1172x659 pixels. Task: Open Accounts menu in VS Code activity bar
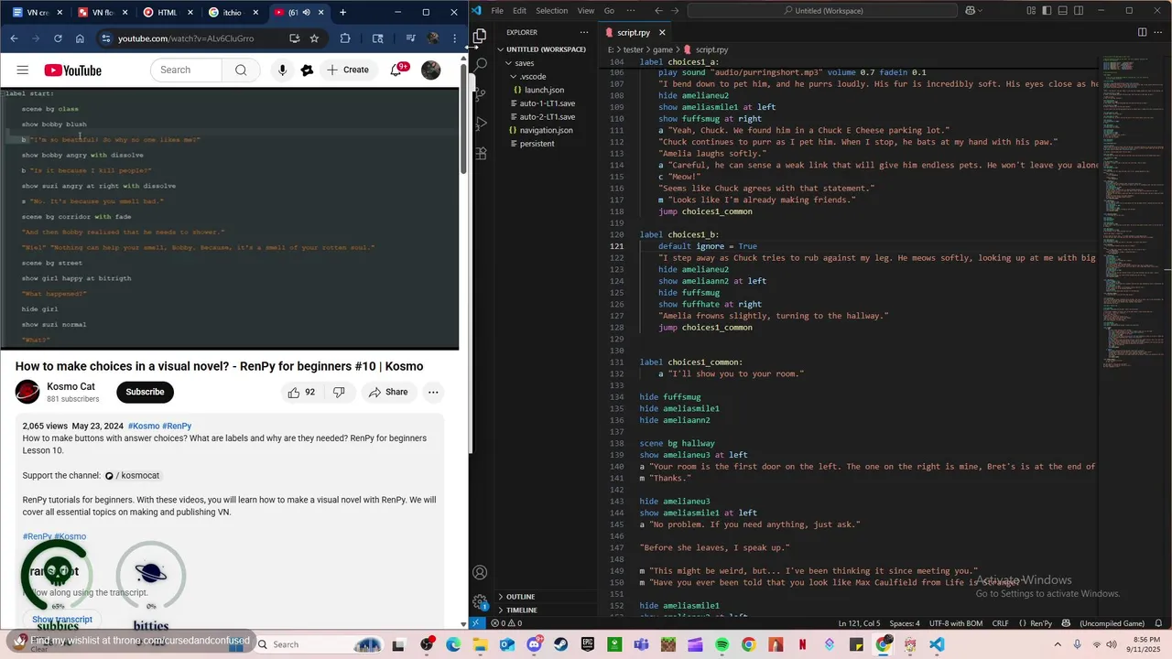tap(480, 573)
